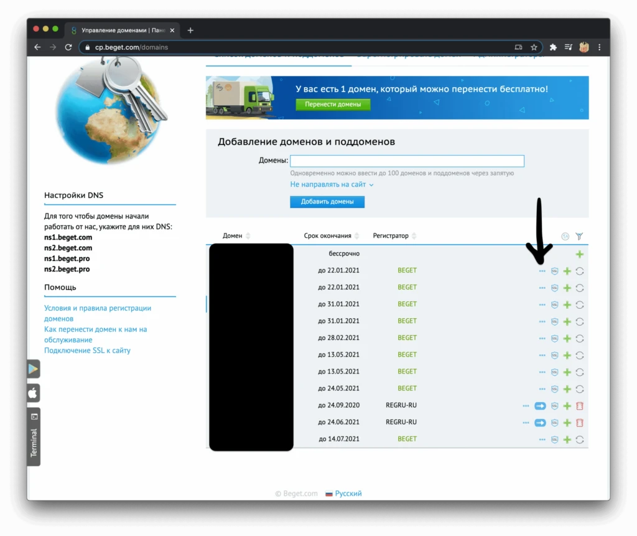Open more options for the 24.05.2021 domain
637x536 pixels.
click(x=542, y=389)
